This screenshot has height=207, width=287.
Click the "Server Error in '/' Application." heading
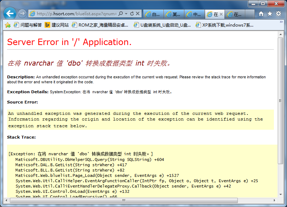click(x=69, y=42)
